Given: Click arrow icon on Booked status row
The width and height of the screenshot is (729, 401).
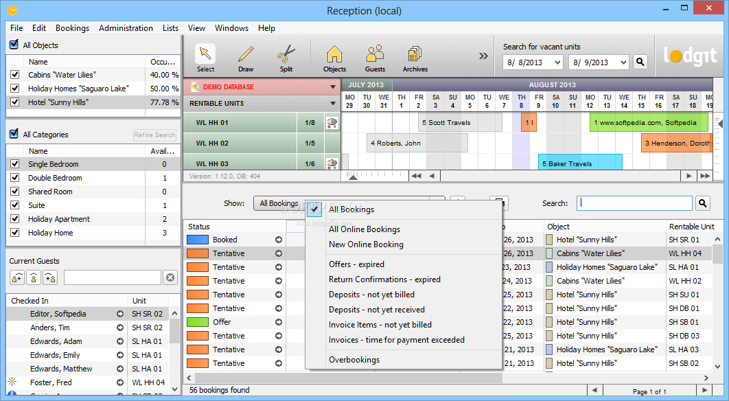Looking at the screenshot, I should coord(279,240).
